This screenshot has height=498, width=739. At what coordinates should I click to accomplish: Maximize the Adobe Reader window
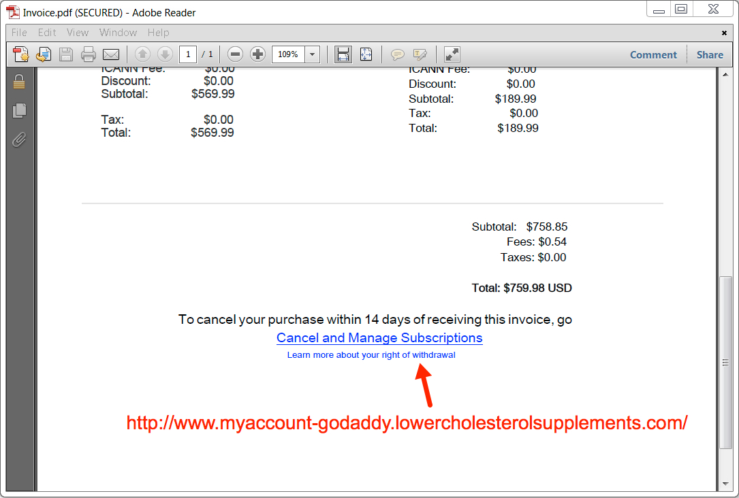pos(681,9)
